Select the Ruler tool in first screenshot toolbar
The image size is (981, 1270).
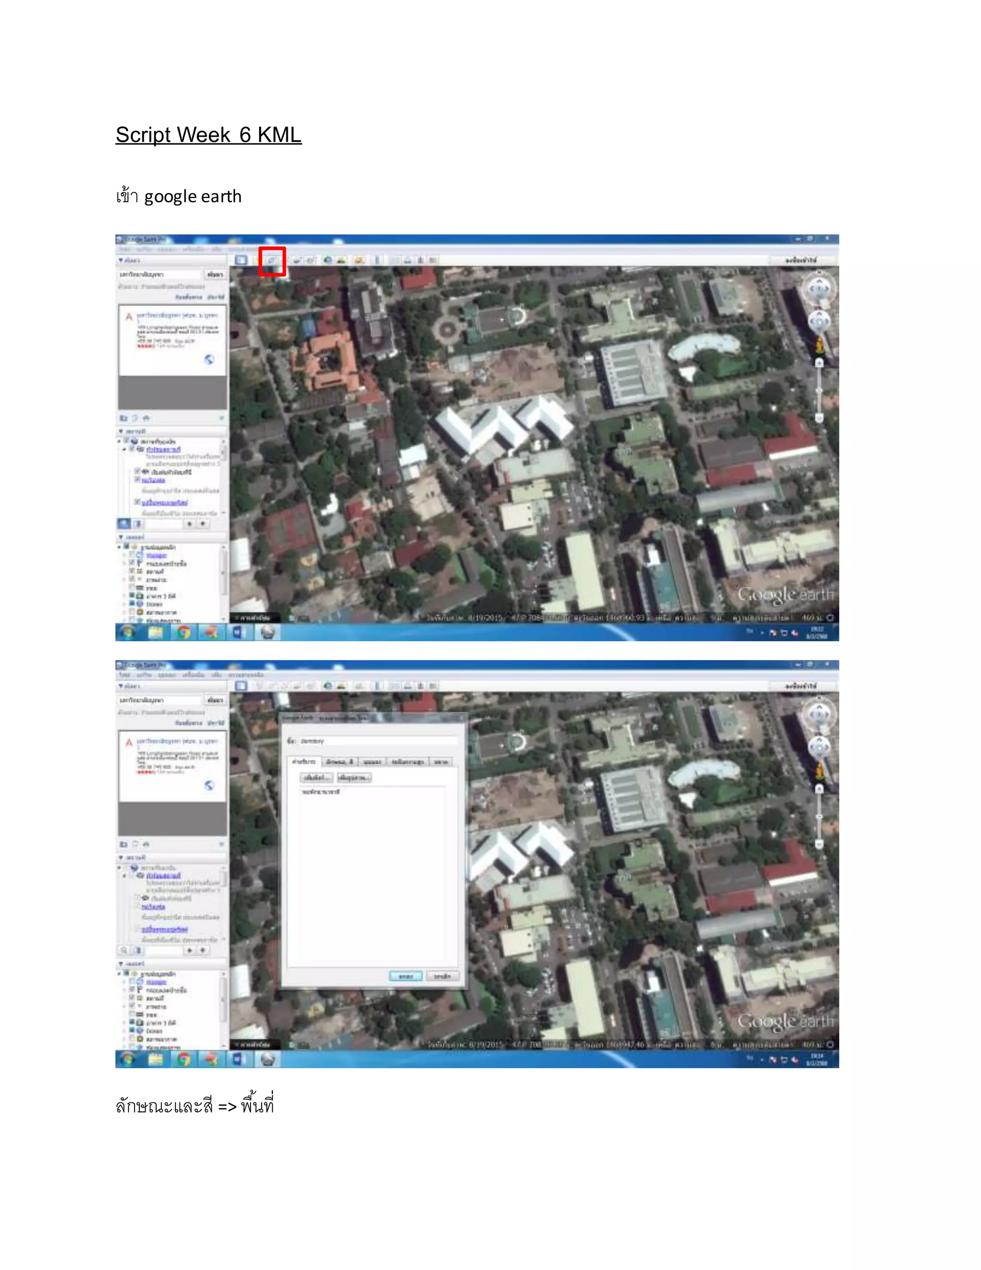378,260
